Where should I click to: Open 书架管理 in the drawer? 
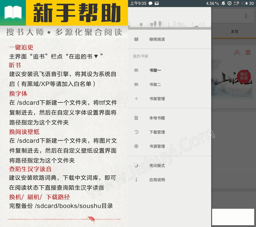point(169,99)
